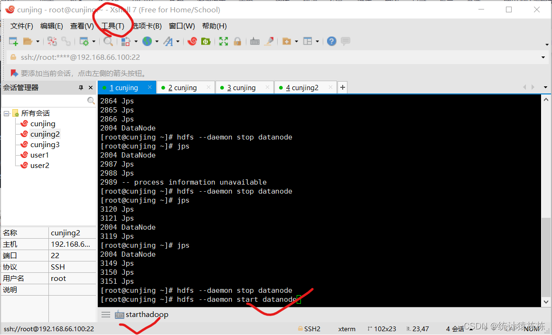Launch the green Xftp icon

click(x=206, y=41)
